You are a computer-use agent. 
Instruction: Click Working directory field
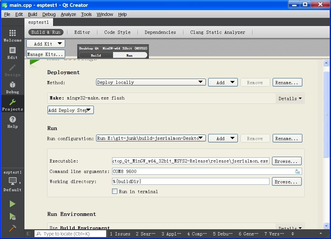click(191, 181)
